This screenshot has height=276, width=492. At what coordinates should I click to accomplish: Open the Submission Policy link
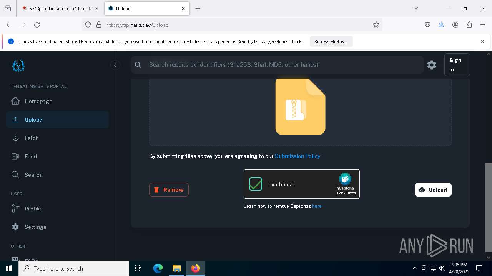[298, 156]
